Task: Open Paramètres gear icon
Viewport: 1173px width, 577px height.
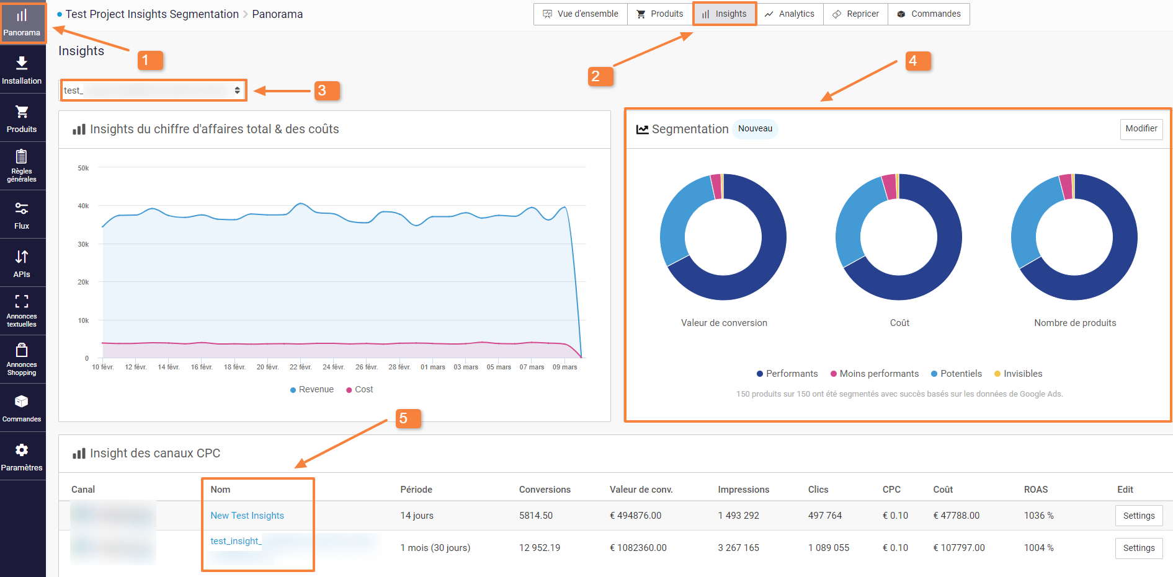Action: click(22, 450)
